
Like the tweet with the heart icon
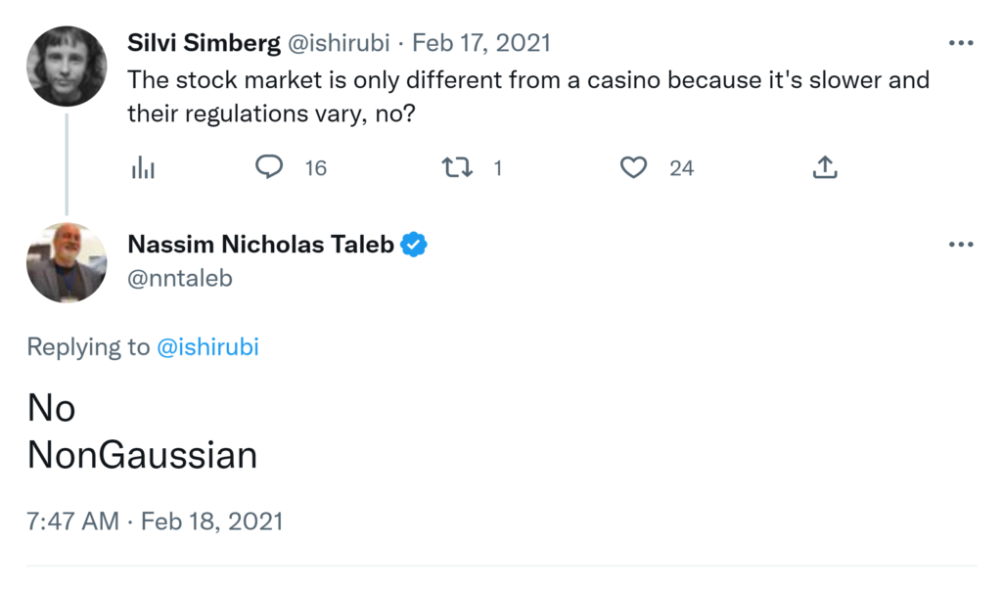pos(634,168)
